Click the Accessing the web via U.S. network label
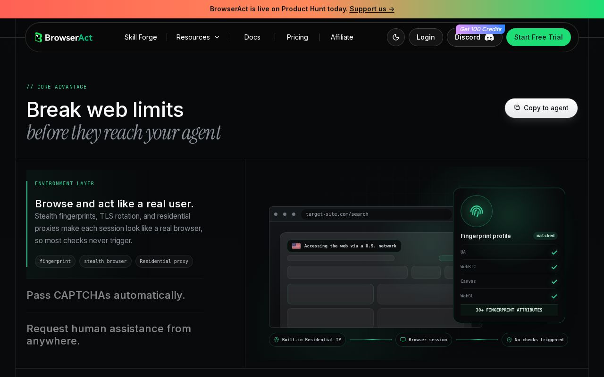The image size is (604, 377). tap(344, 246)
